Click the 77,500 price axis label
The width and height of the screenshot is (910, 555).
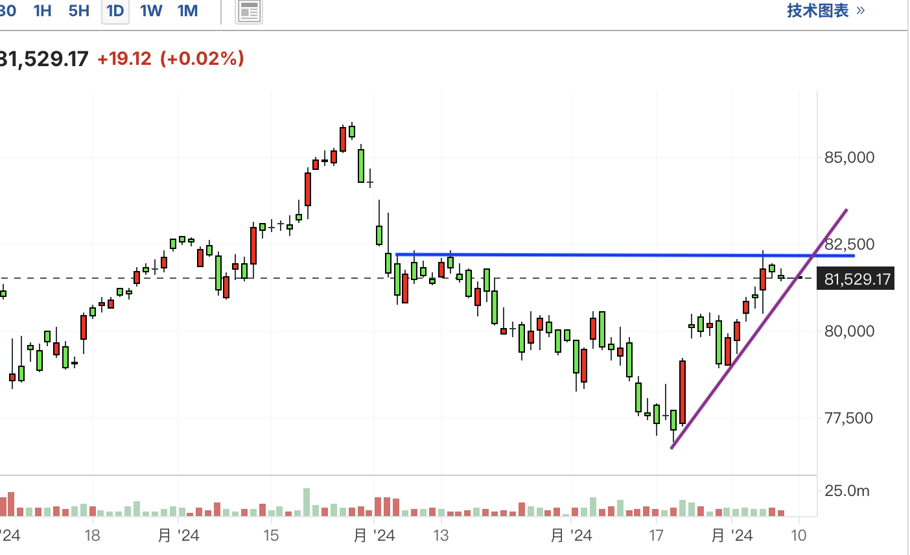tap(849, 418)
